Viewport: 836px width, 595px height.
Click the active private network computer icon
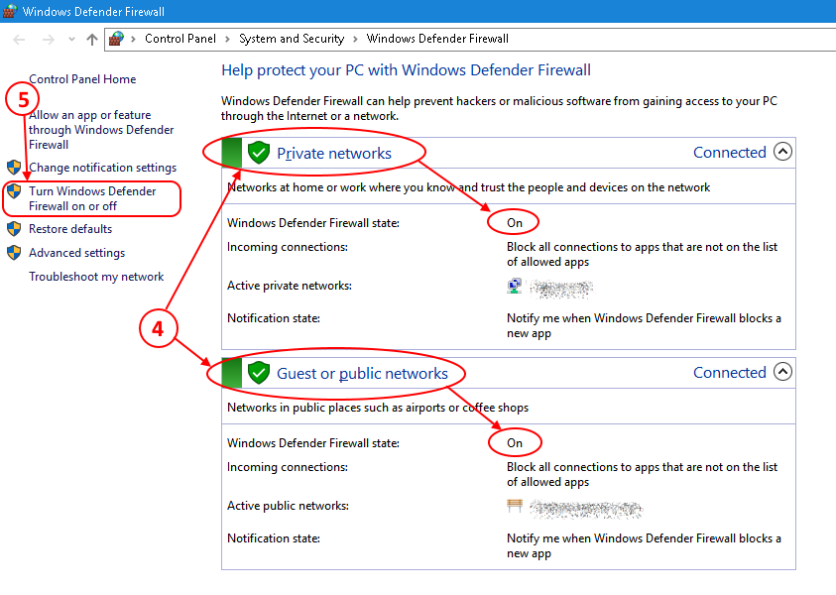pos(514,286)
